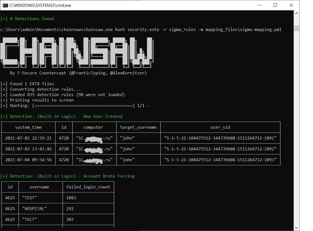The image size is (313, 231).
Task: Click the 'By F-Secure Countercept' credit line
Action: tap(79, 73)
